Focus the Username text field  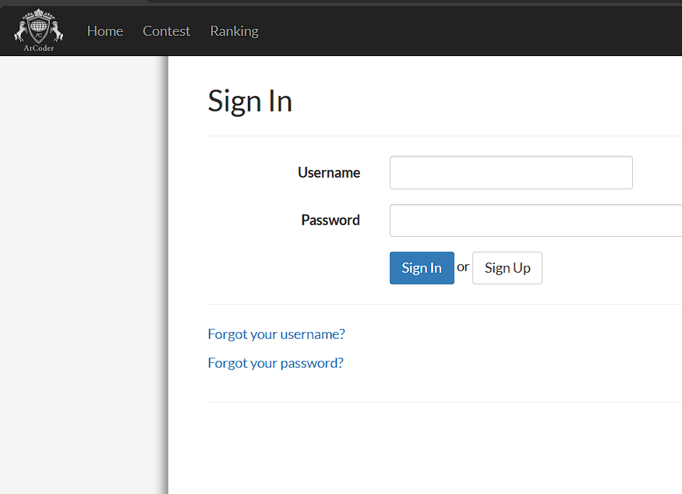click(x=511, y=172)
